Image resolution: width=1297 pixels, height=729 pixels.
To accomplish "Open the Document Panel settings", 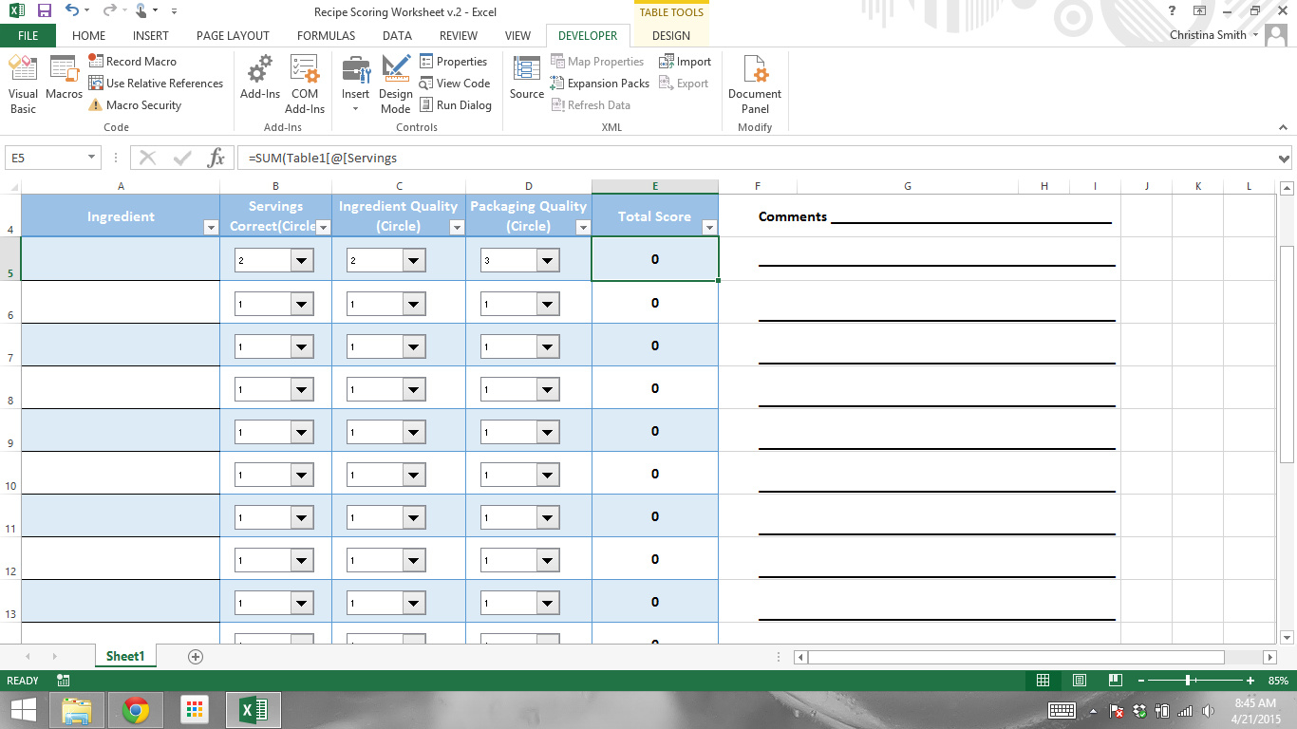I will (x=755, y=84).
